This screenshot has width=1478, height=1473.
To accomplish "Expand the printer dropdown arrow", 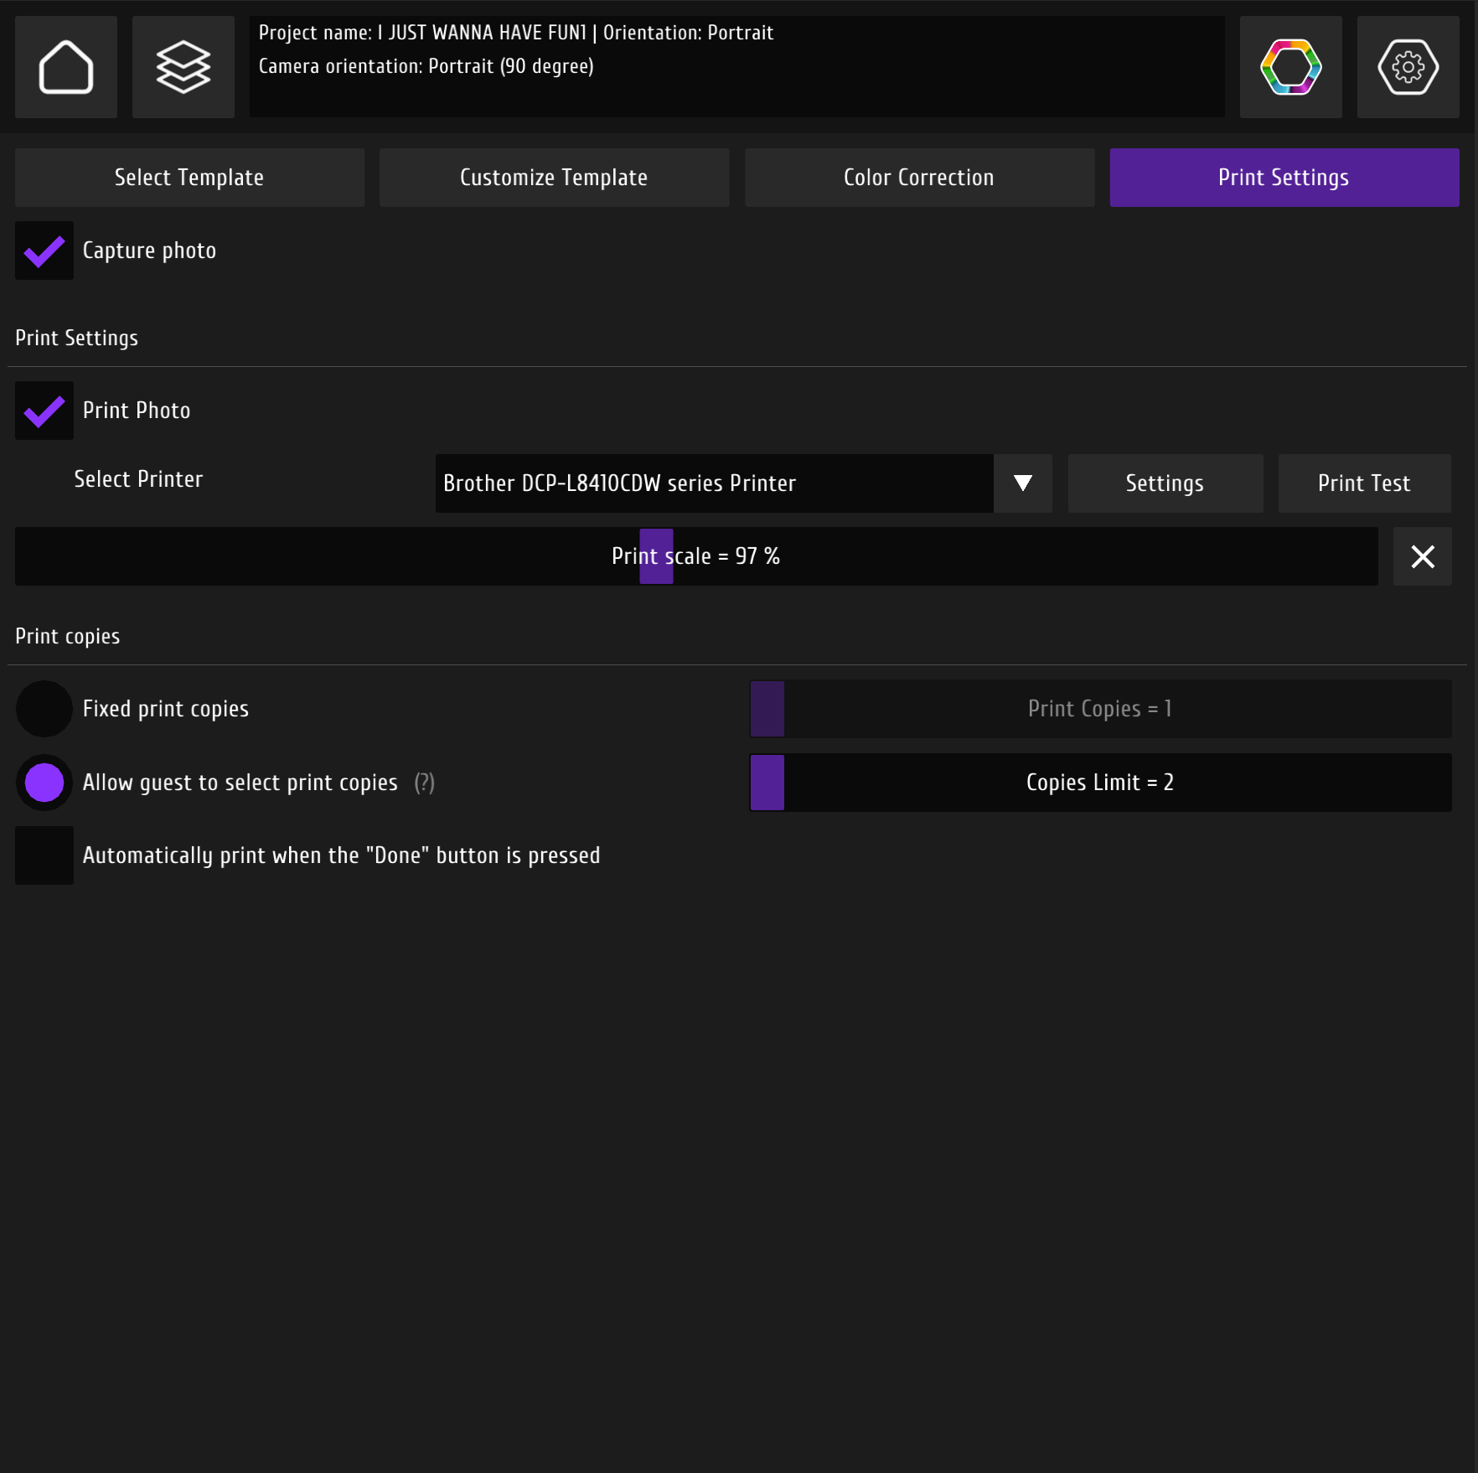I will [1022, 483].
